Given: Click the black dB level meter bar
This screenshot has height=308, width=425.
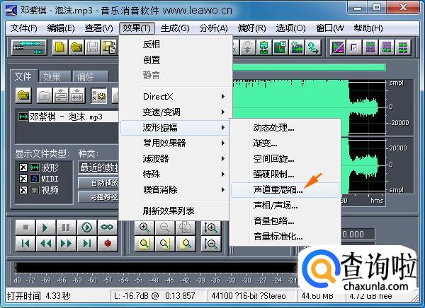Looking at the screenshot, I should [156, 268].
